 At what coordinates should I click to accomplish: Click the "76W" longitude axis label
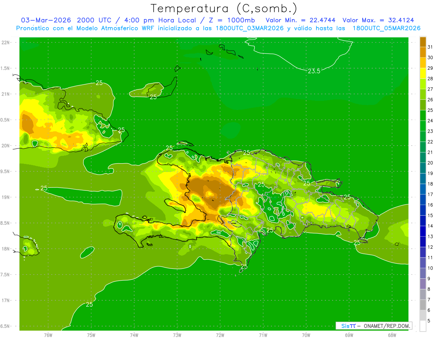pos(48,335)
